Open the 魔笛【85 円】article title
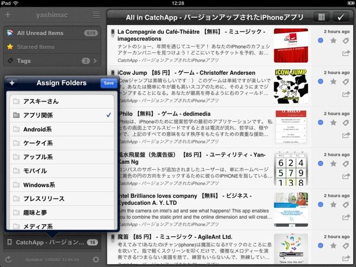 pyautogui.click(x=175, y=237)
